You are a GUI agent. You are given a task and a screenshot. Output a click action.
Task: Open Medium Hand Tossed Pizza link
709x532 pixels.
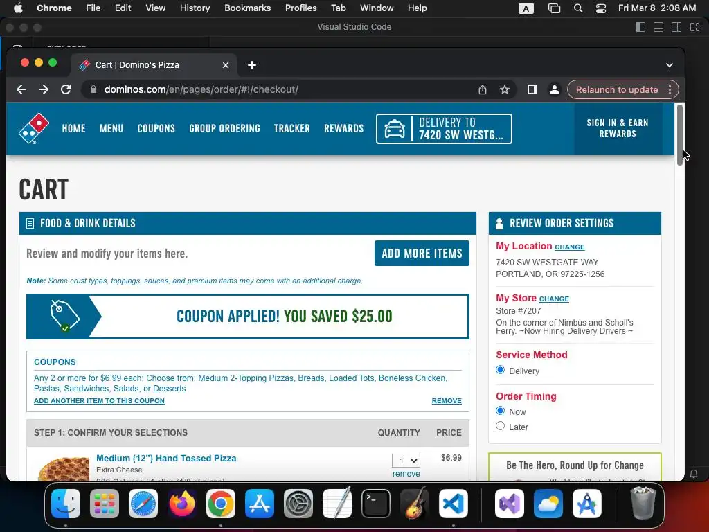click(x=166, y=459)
